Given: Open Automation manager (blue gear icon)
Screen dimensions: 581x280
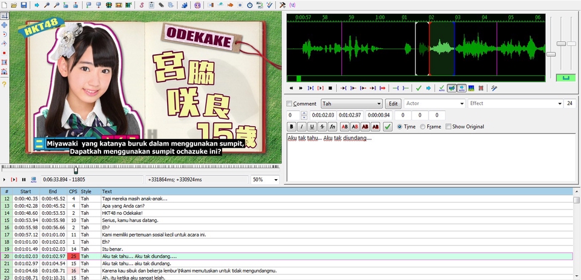Looking at the screenshot, I should tap(183, 5).
